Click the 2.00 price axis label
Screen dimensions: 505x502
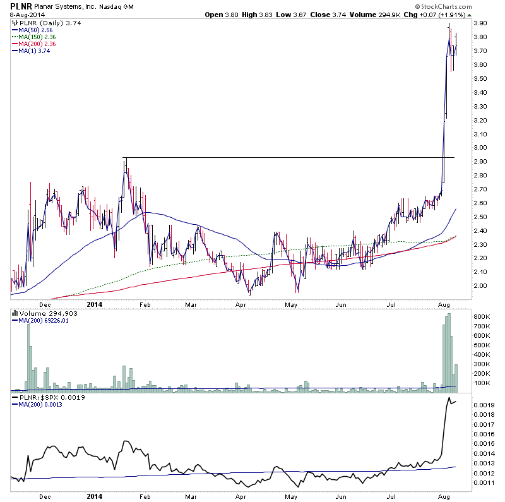pyautogui.click(x=480, y=286)
